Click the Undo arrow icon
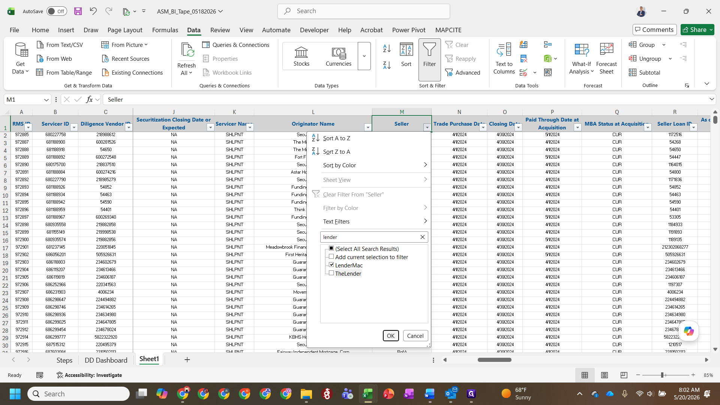The width and height of the screenshot is (720, 405). 93,11
